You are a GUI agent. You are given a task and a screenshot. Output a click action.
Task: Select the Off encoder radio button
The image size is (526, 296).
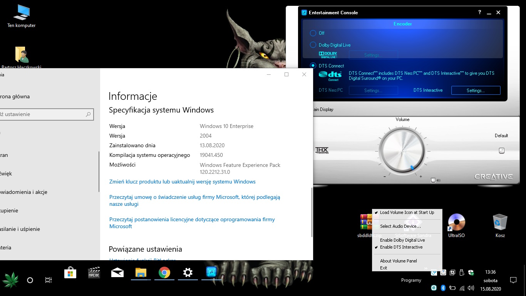pyautogui.click(x=313, y=33)
